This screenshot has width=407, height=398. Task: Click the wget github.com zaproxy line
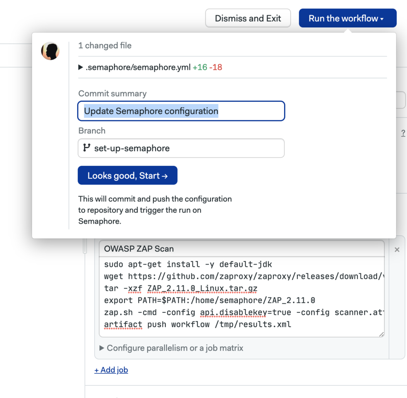point(244,276)
